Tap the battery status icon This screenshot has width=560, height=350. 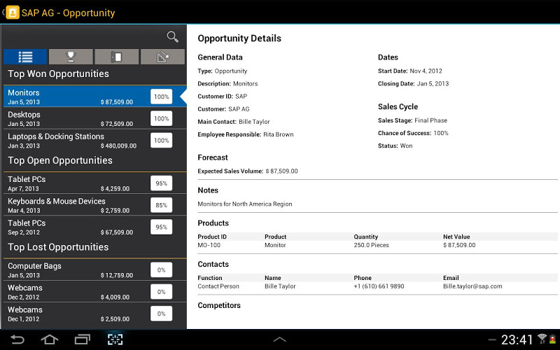(552, 339)
